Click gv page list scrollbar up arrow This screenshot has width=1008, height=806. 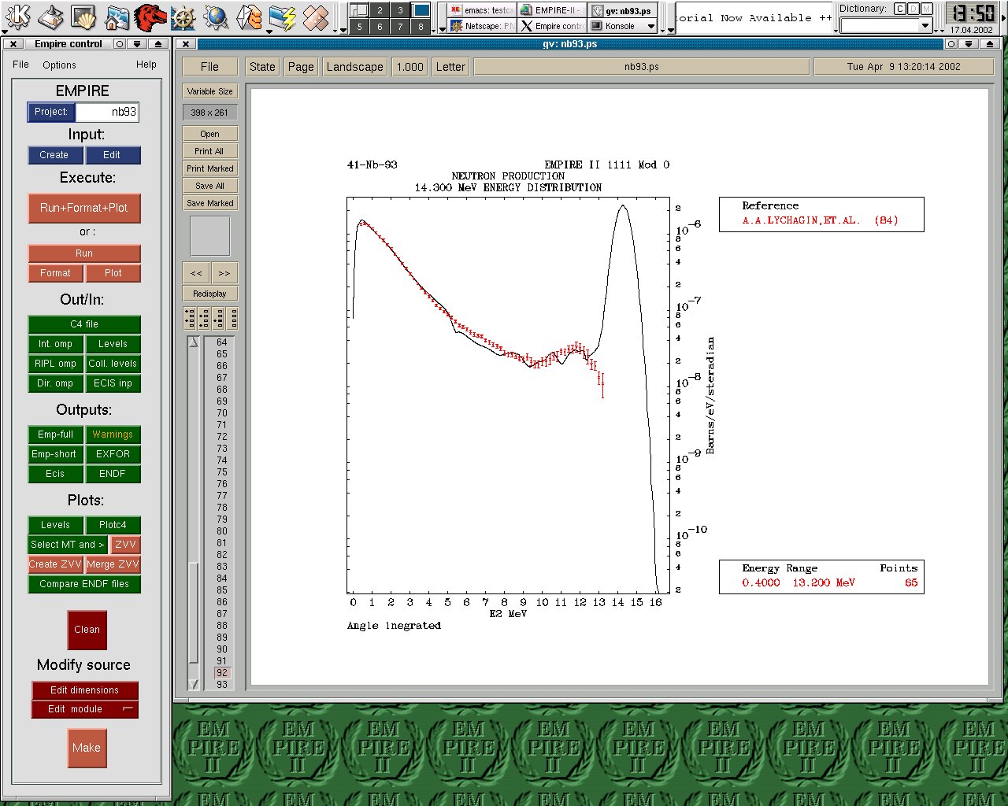click(x=194, y=342)
